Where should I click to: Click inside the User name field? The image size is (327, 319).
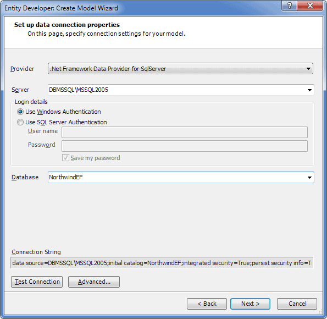coord(184,132)
